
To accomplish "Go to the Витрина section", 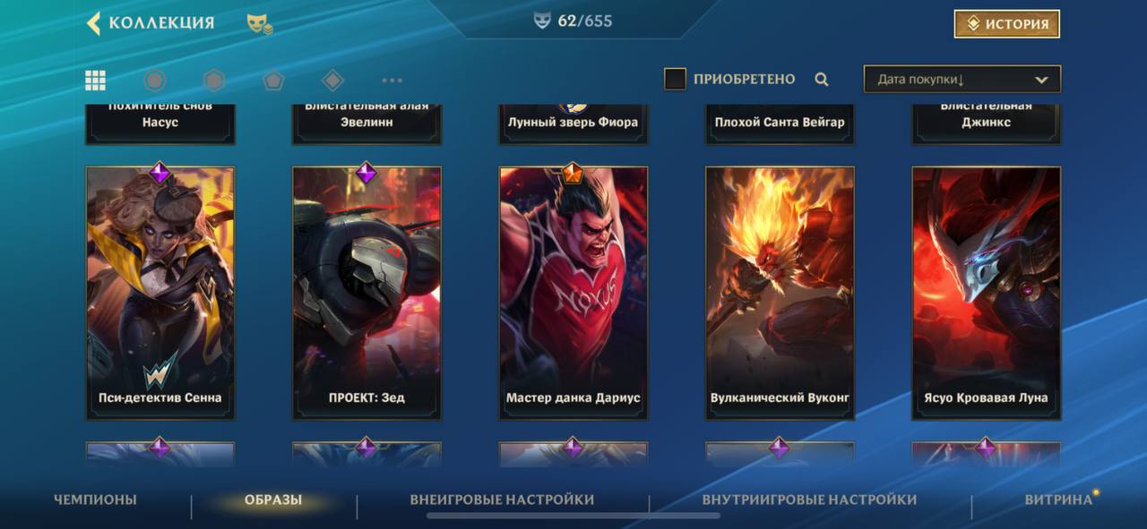I will (1058, 499).
